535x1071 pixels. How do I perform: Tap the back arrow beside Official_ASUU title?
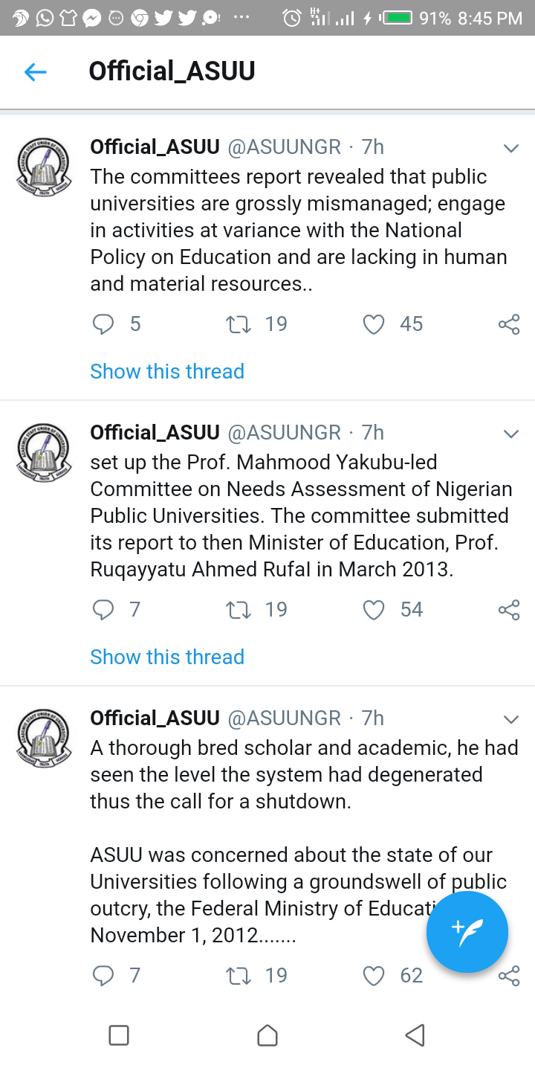point(35,72)
